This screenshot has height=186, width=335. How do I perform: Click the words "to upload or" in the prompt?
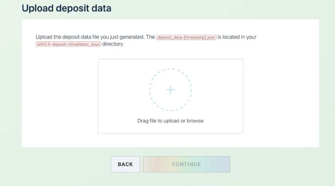click(171, 121)
